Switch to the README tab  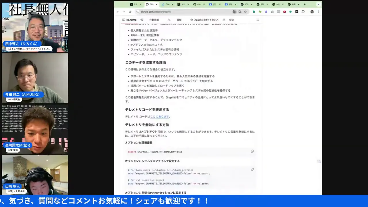[131, 20]
